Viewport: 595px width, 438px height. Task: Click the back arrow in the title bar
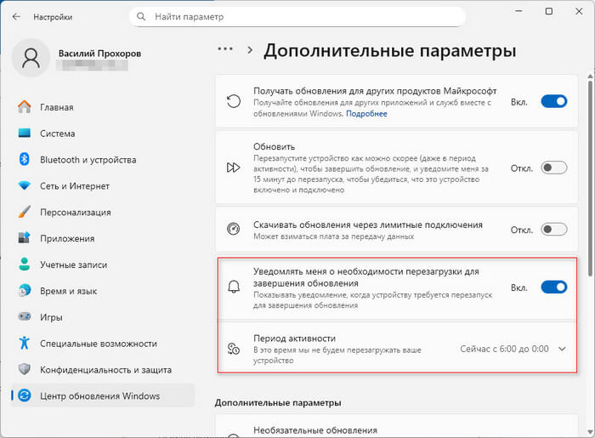pyautogui.click(x=18, y=17)
